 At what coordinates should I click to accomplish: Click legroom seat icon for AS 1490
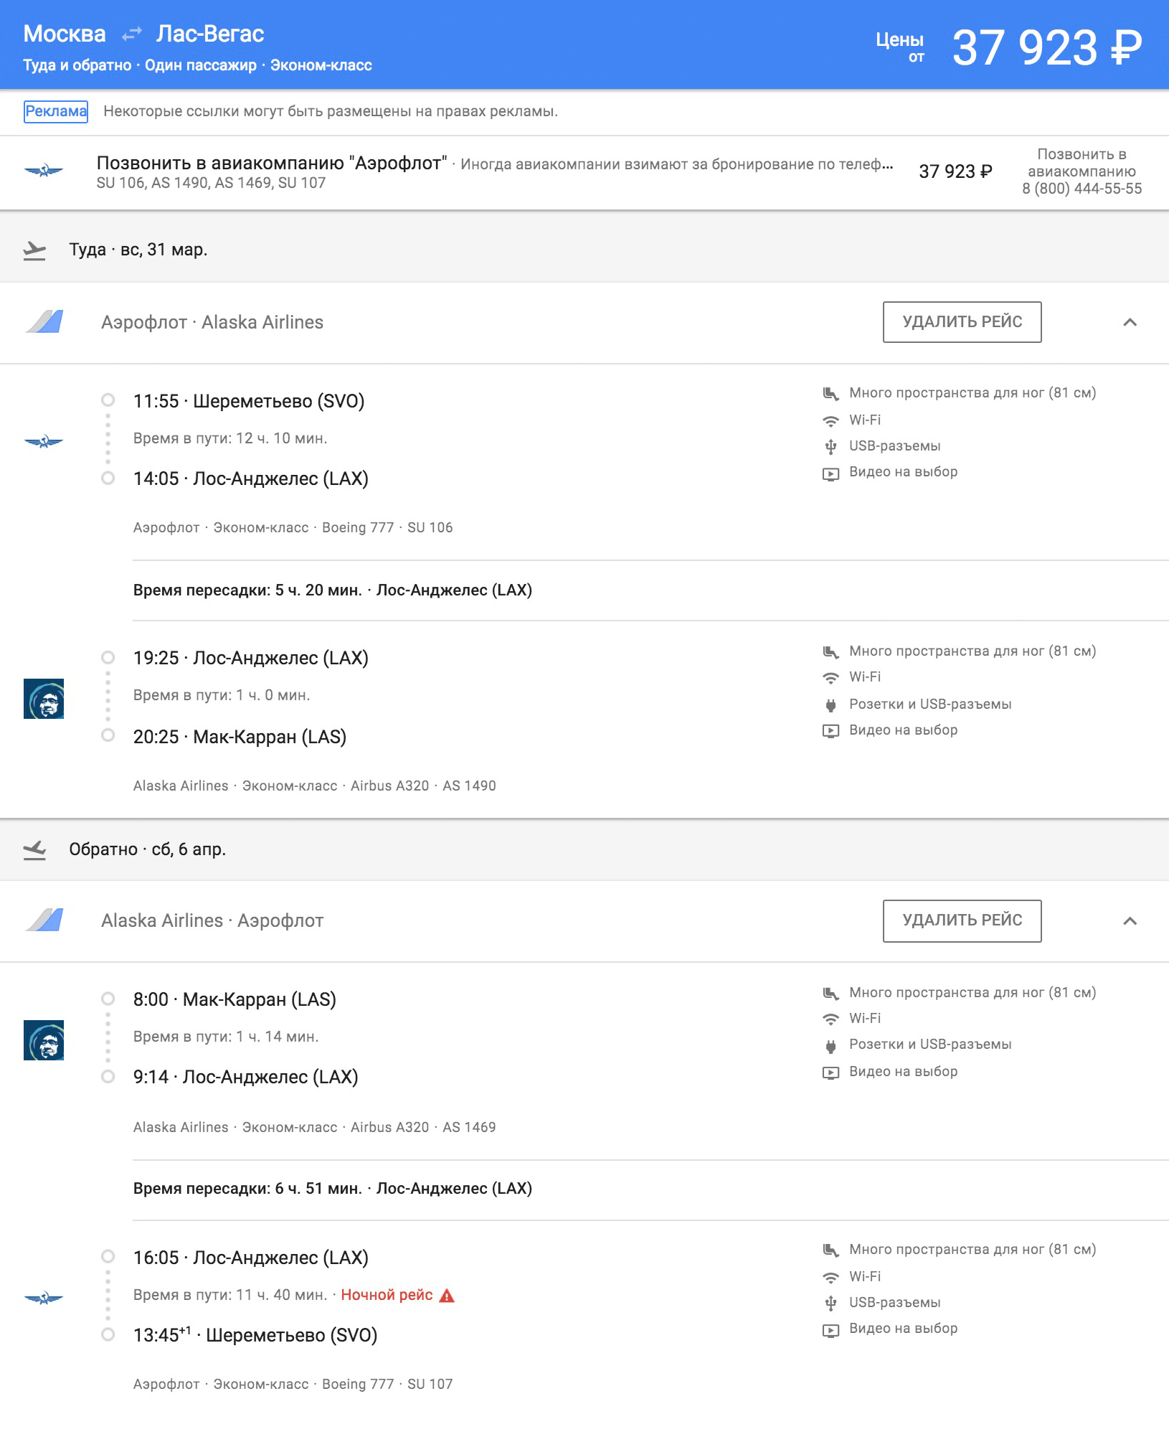click(x=830, y=651)
